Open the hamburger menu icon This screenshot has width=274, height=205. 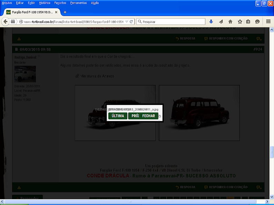(x=268, y=21)
